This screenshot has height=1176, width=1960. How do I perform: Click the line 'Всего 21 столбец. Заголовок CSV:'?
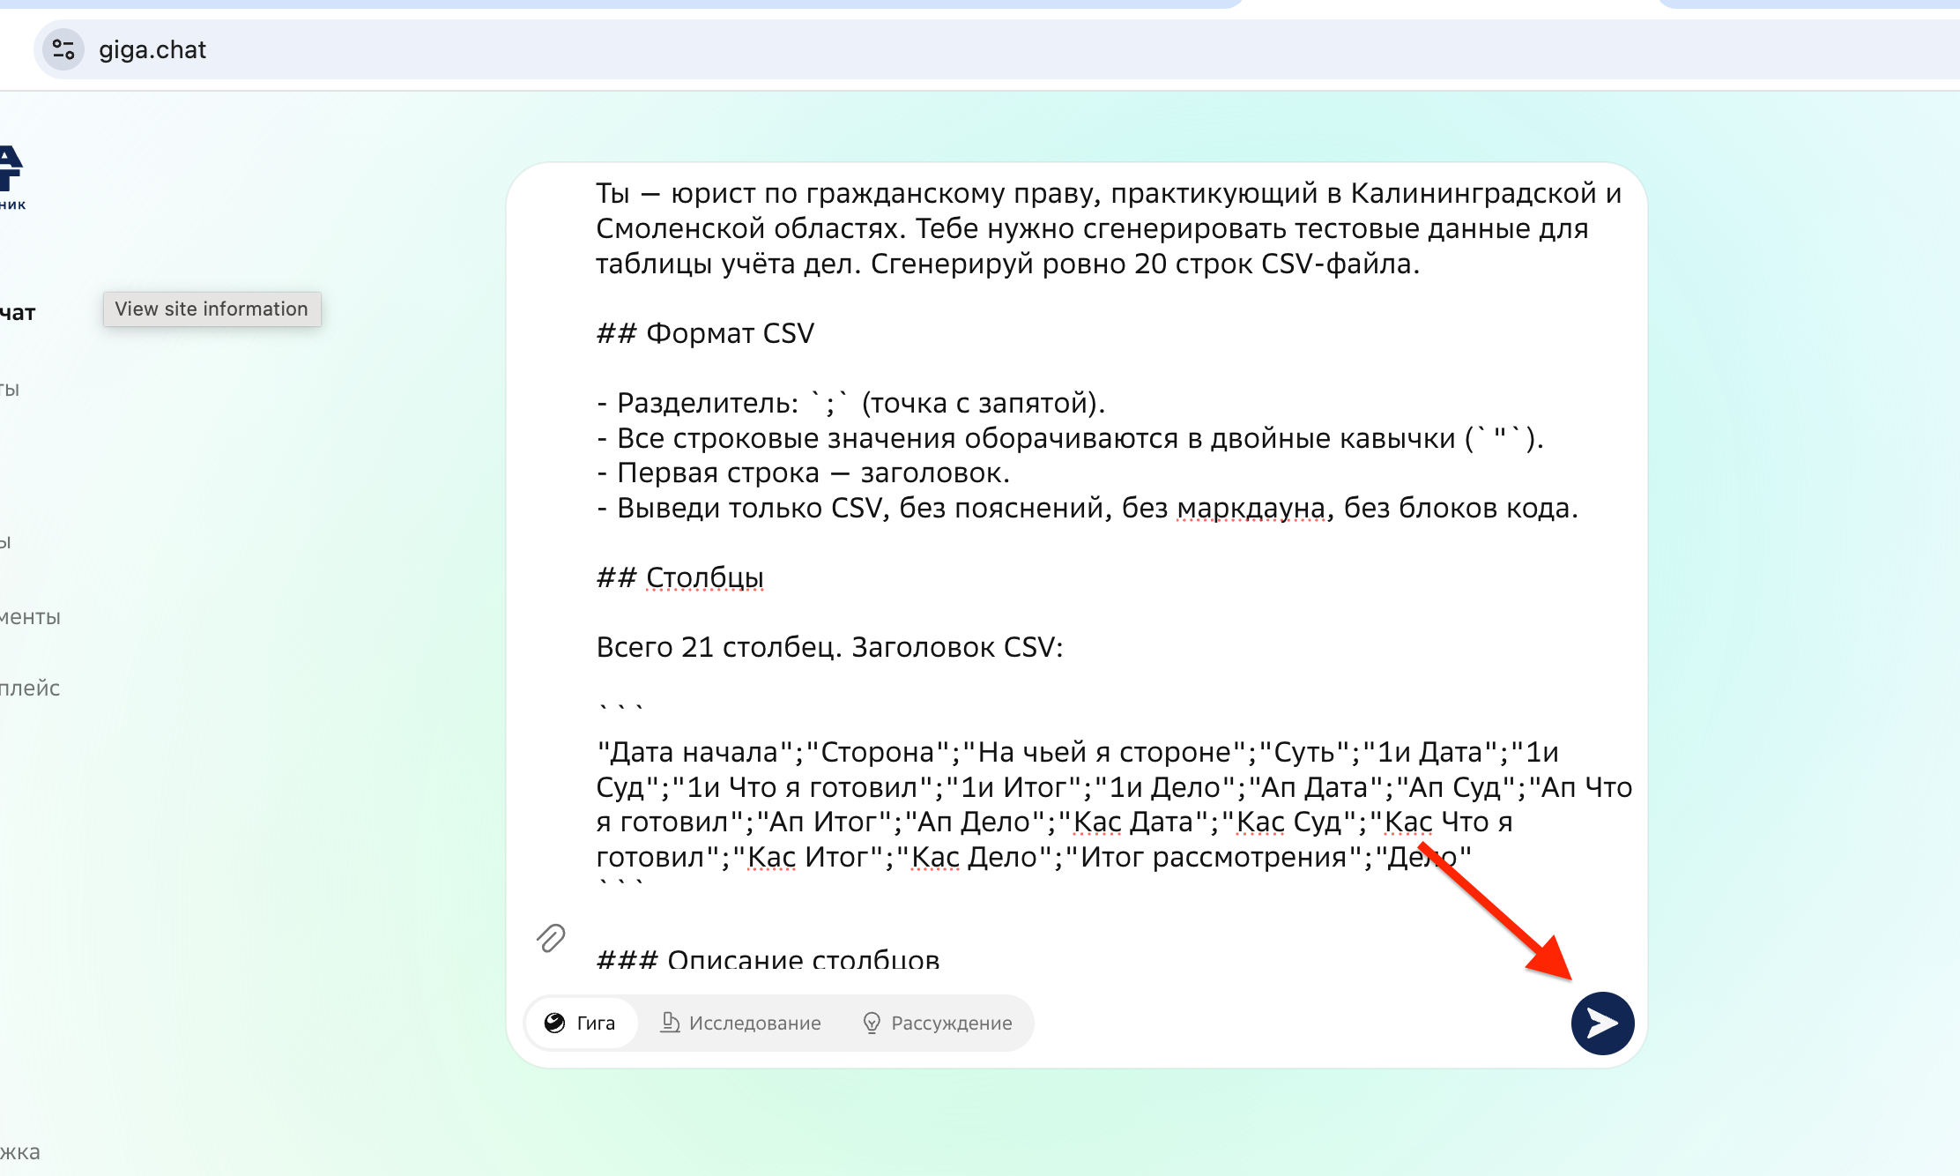click(830, 647)
